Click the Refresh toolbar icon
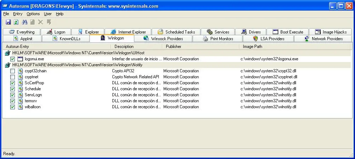Screen dimensions: 355x159 pos(16,22)
